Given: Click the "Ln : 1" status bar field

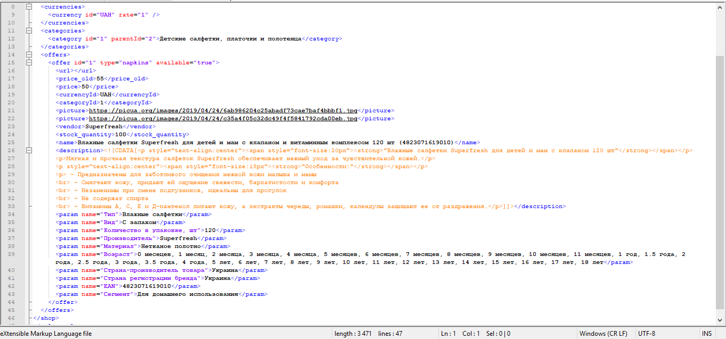Looking at the screenshot, I should point(448,334).
